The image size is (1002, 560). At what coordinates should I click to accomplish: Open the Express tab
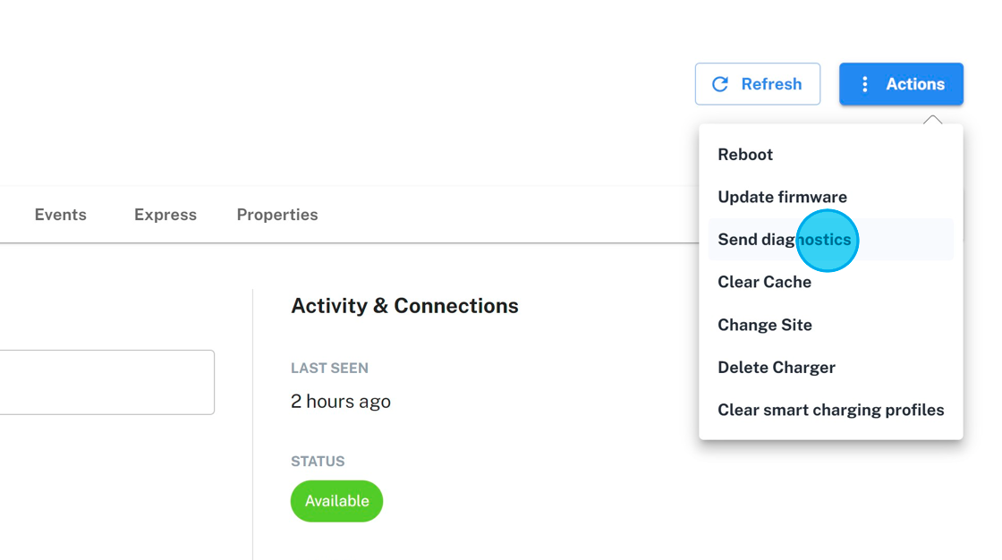pos(166,215)
